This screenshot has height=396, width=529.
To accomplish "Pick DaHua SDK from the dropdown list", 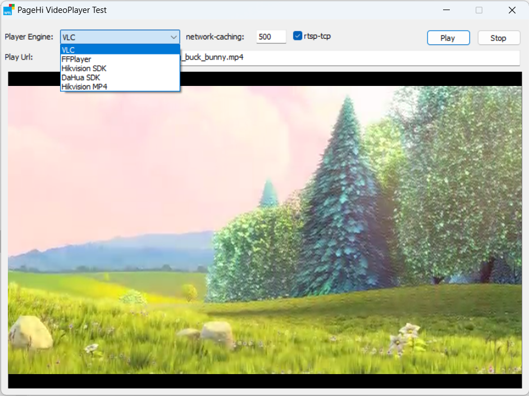I will 120,78.
